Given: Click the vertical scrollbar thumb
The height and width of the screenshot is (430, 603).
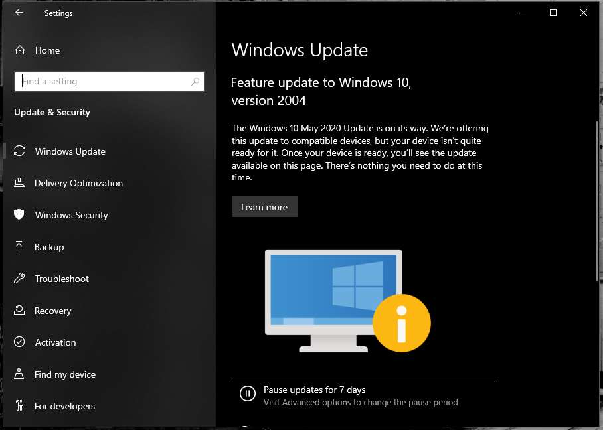Looking at the screenshot, I should pos(597,202).
